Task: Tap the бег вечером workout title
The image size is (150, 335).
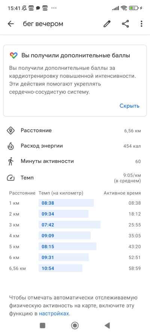Action: [43, 24]
